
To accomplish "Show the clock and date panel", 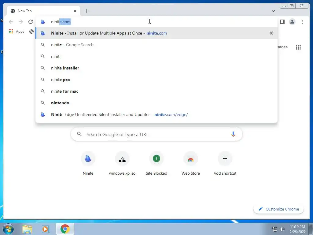I will tap(297, 229).
